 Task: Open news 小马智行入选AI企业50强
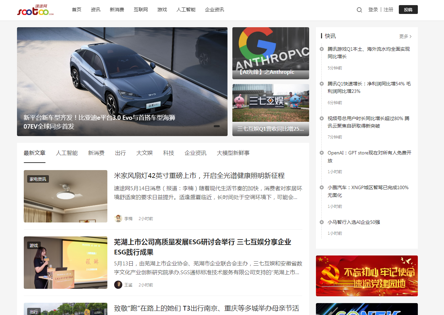(354, 222)
